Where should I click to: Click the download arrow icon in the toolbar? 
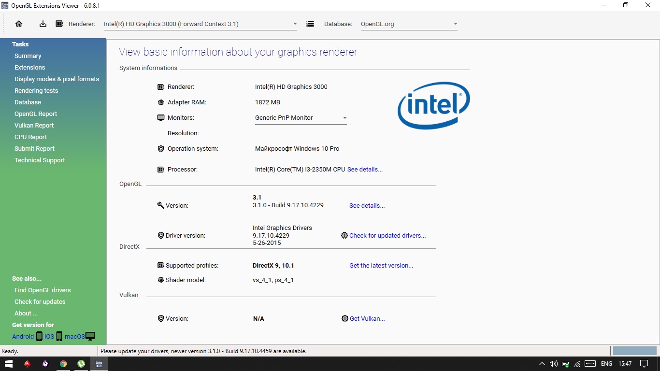pos(43,24)
